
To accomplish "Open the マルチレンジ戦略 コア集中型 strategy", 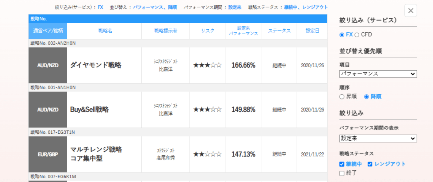I will click(96, 154).
